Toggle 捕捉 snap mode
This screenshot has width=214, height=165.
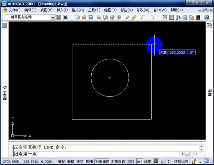[x=61, y=162]
